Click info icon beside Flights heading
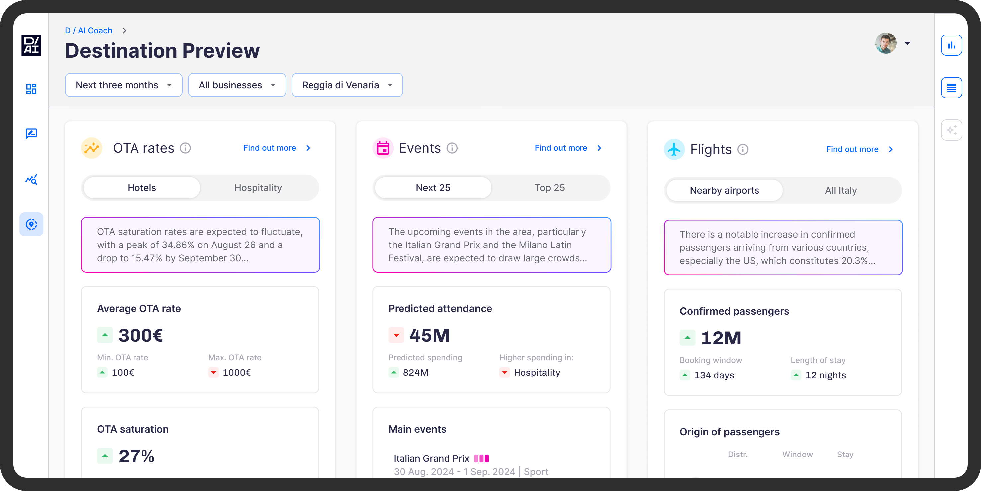This screenshot has width=981, height=491. 743,150
